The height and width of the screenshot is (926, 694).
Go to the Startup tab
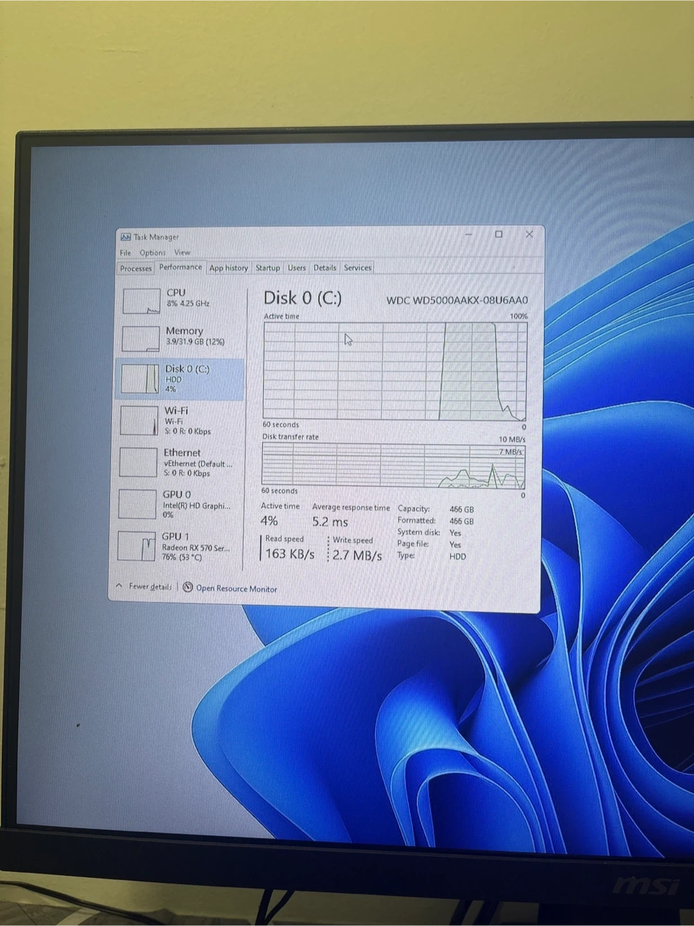pyautogui.click(x=267, y=268)
